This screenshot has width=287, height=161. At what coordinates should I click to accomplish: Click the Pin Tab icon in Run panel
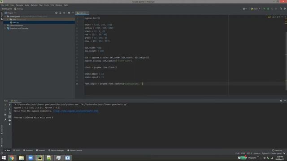click(5, 119)
